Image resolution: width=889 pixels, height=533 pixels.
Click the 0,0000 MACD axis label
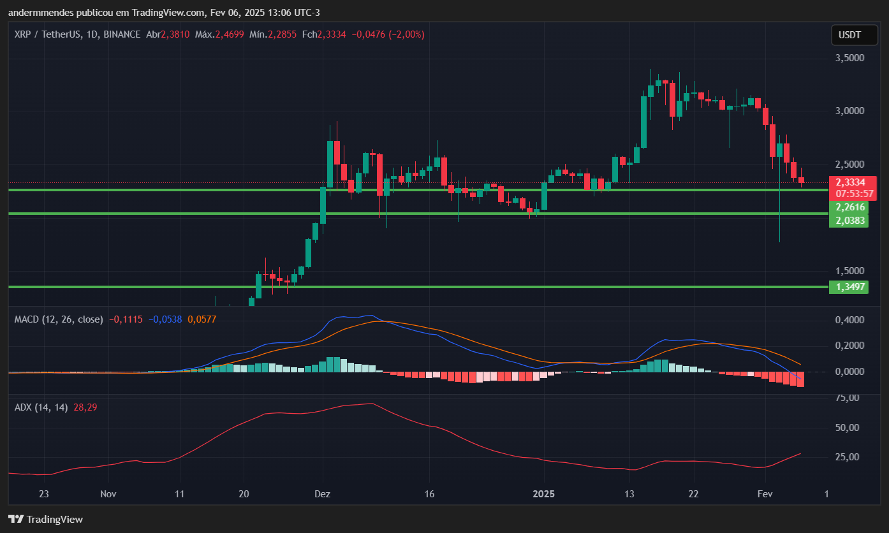pyautogui.click(x=849, y=372)
